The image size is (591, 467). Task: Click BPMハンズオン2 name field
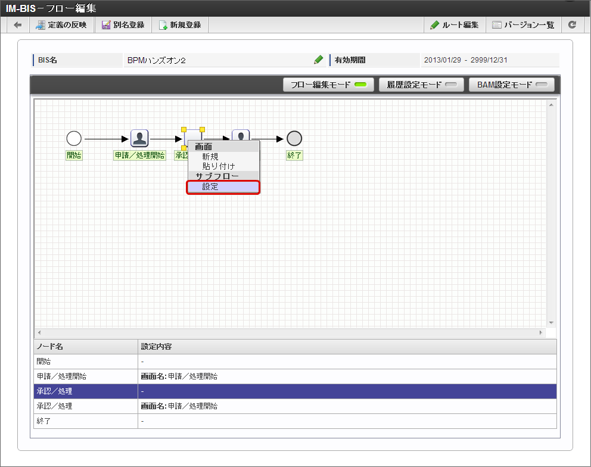click(225, 60)
